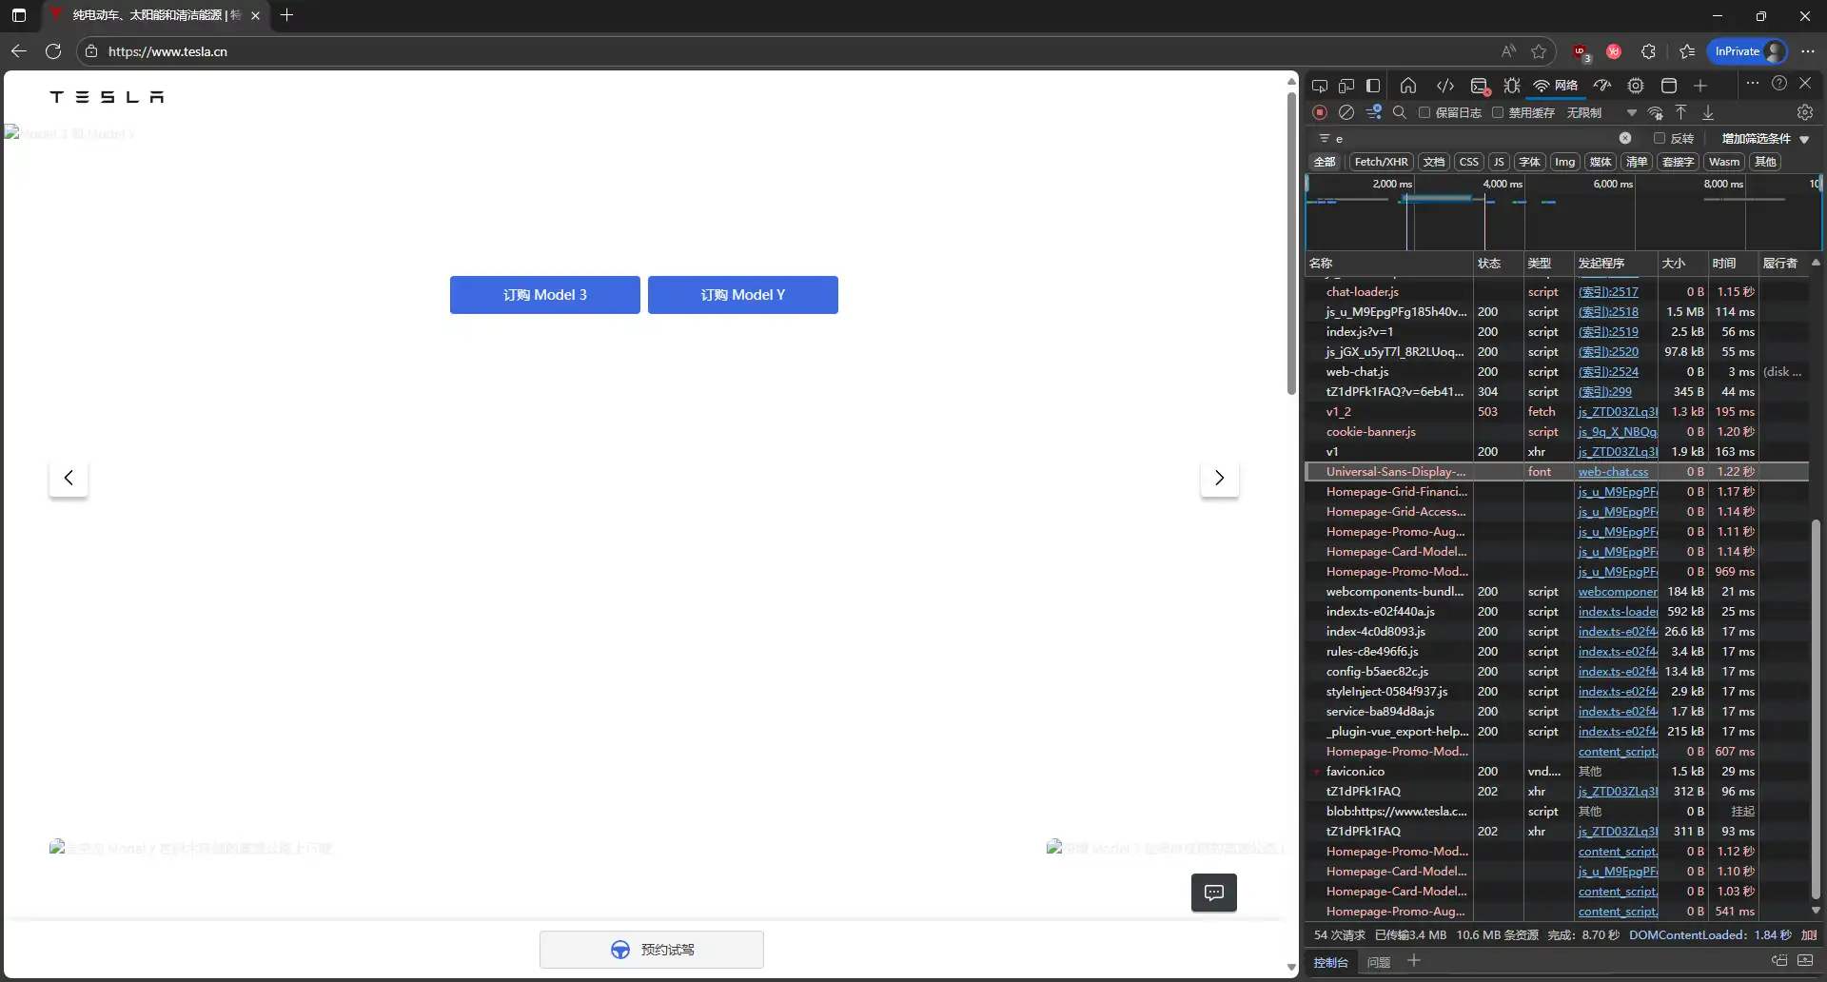Add more tools with plus icon
Viewport: 1827px width, 982px height.
[1700, 86]
